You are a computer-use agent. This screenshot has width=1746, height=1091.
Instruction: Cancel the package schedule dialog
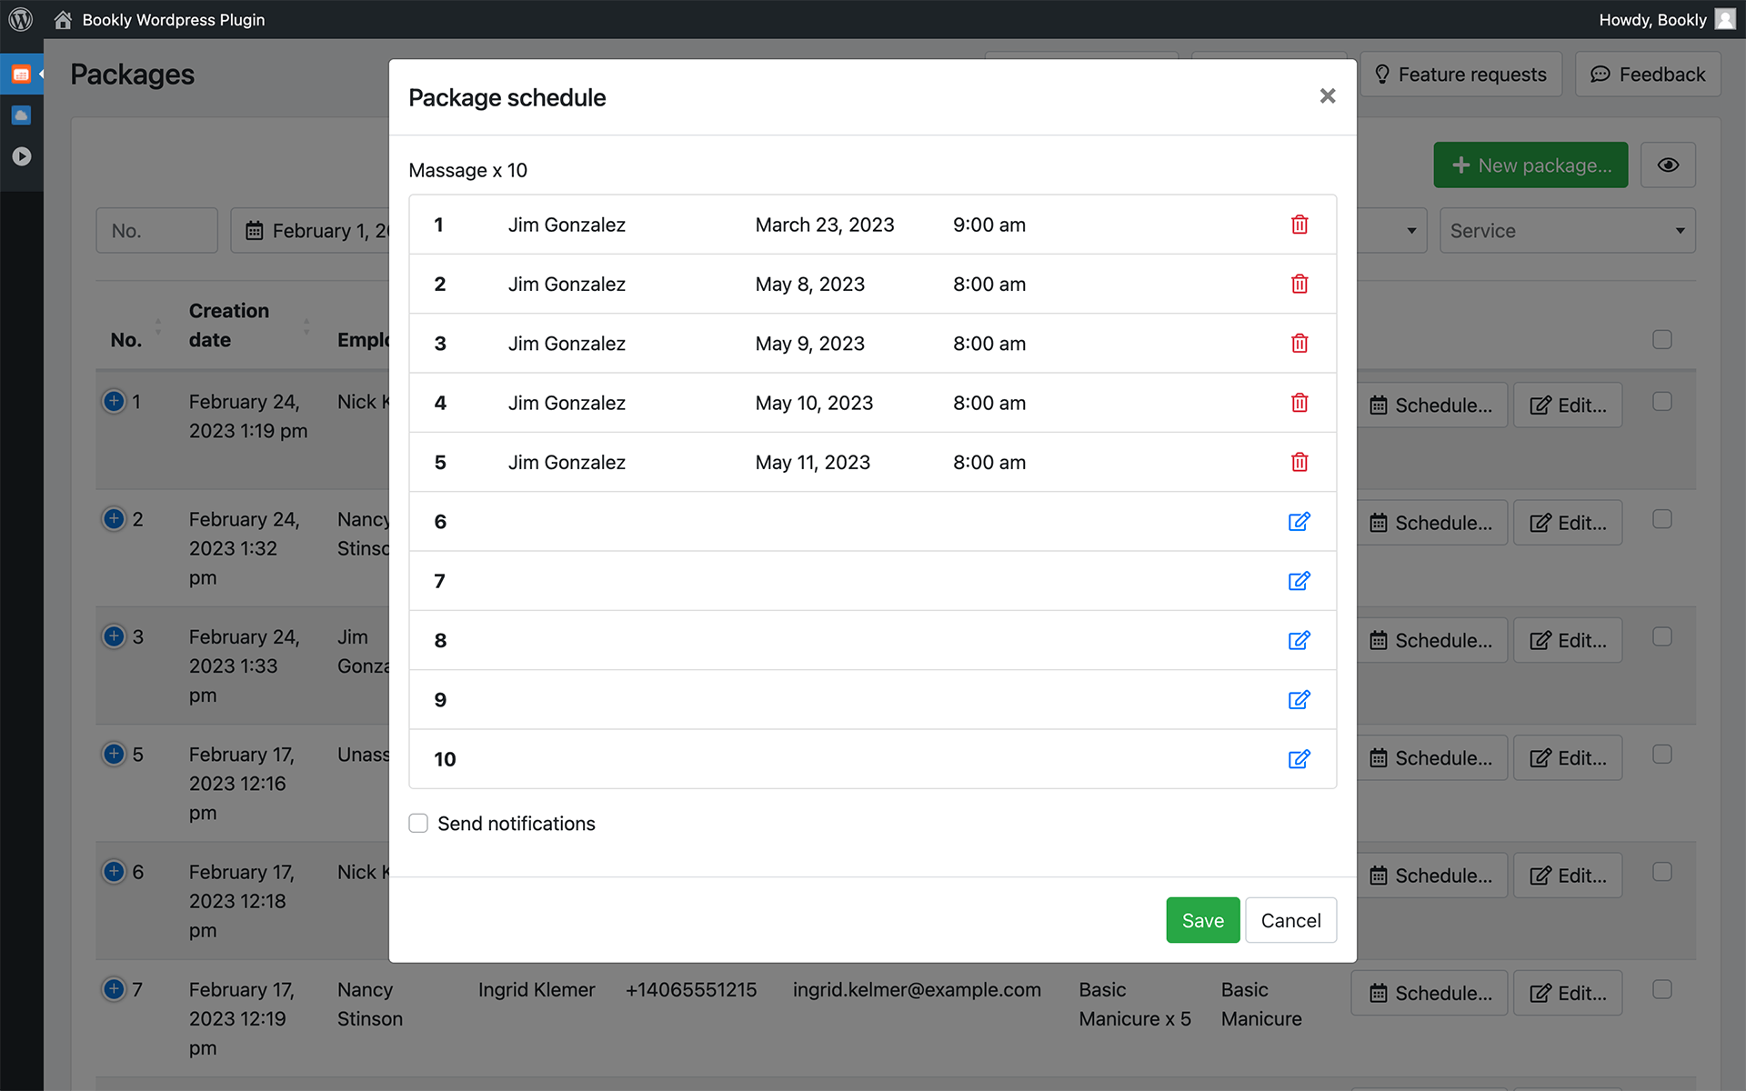[x=1289, y=920]
